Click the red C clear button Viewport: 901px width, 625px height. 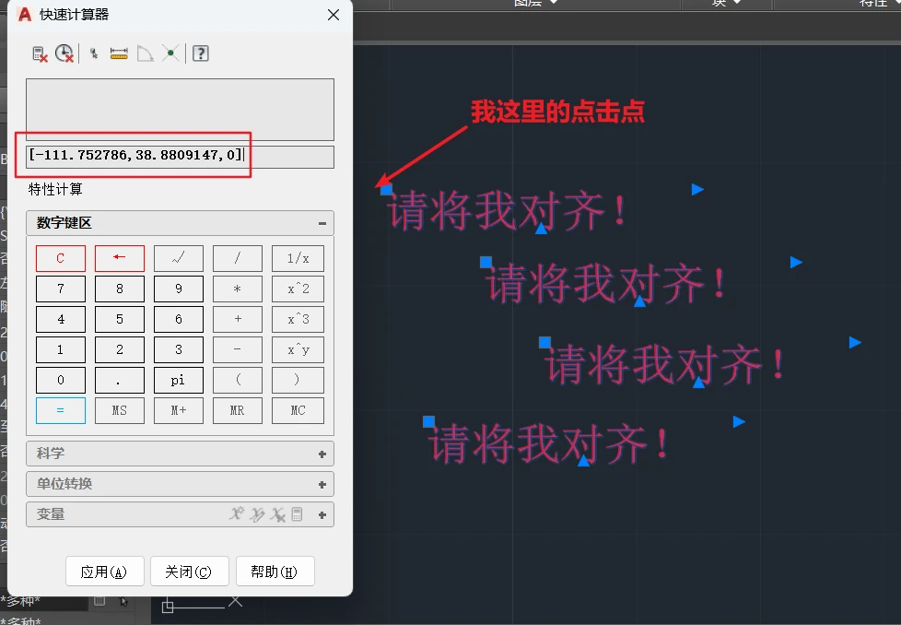pos(60,259)
